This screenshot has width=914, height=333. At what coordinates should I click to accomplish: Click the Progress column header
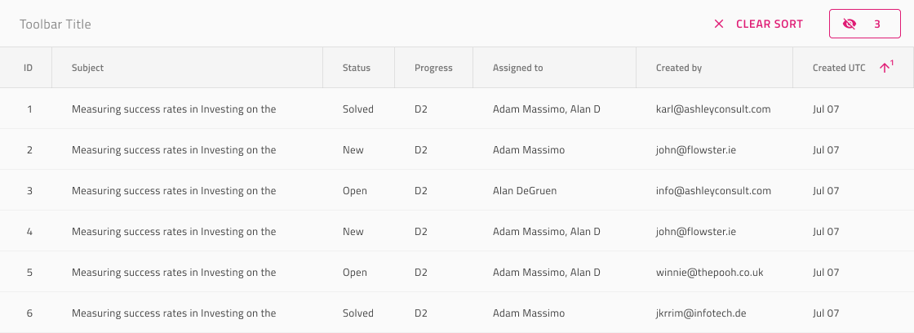point(433,69)
